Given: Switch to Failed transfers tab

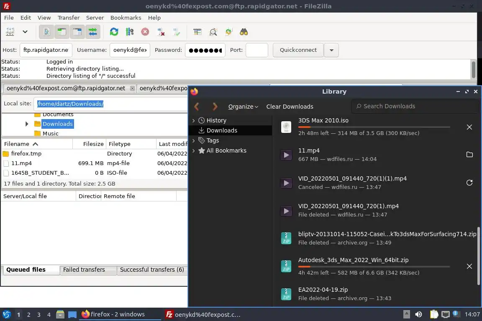Looking at the screenshot, I should coord(88,270).
